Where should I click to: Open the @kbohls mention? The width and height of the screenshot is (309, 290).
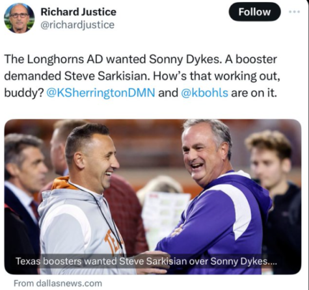204,93
